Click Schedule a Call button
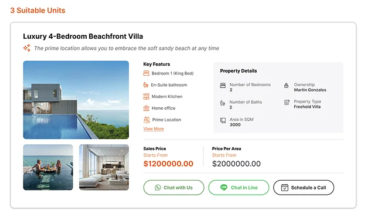 pyautogui.click(x=304, y=188)
